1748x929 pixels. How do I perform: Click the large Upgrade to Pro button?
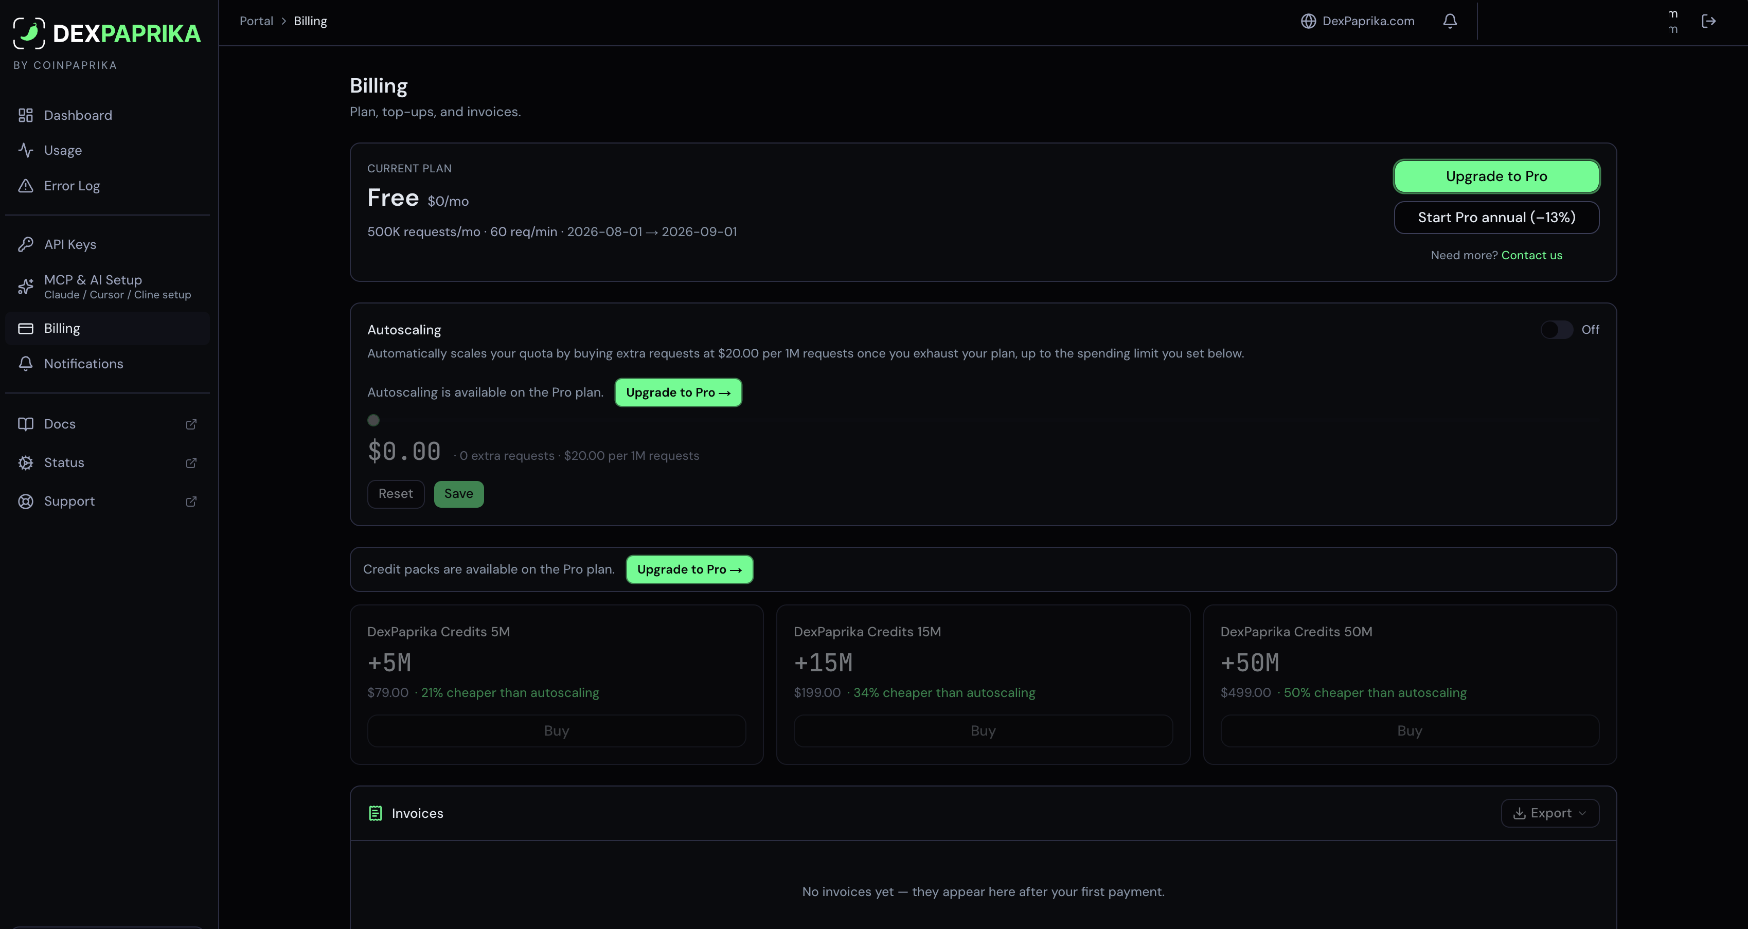tap(1496, 176)
